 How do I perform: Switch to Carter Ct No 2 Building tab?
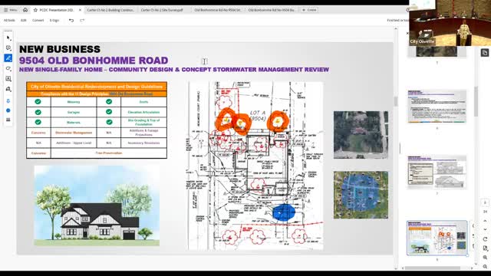pyautogui.click(x=110, y=10)
